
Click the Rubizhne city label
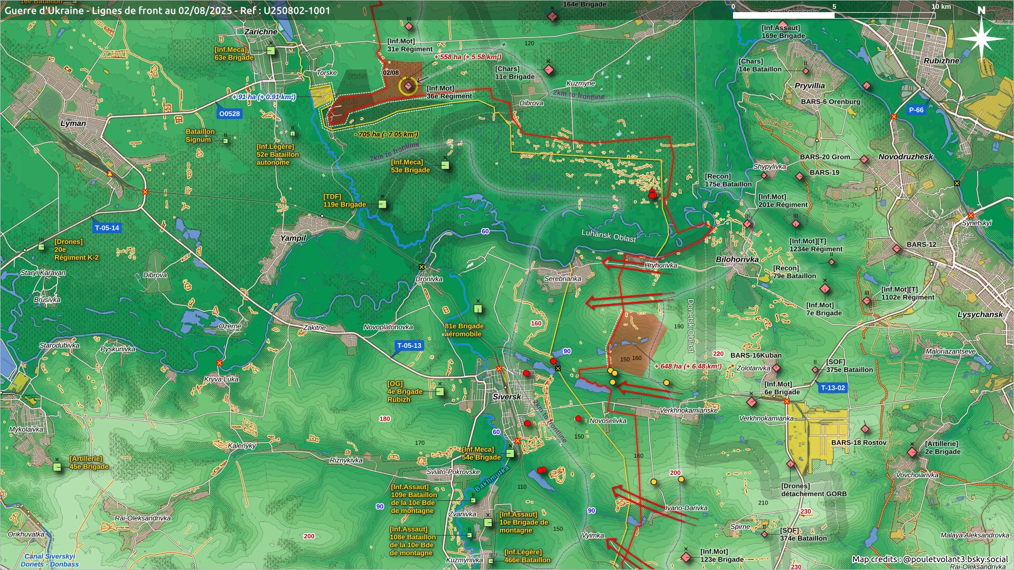click(941, 61)
